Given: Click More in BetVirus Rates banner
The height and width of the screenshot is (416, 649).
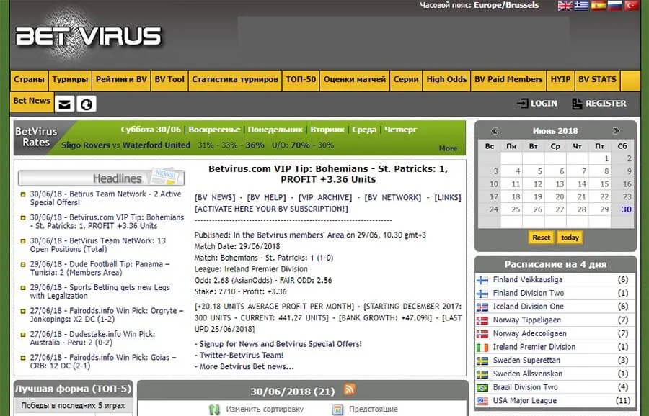Looking at the screenshot, I should (448, 148).
